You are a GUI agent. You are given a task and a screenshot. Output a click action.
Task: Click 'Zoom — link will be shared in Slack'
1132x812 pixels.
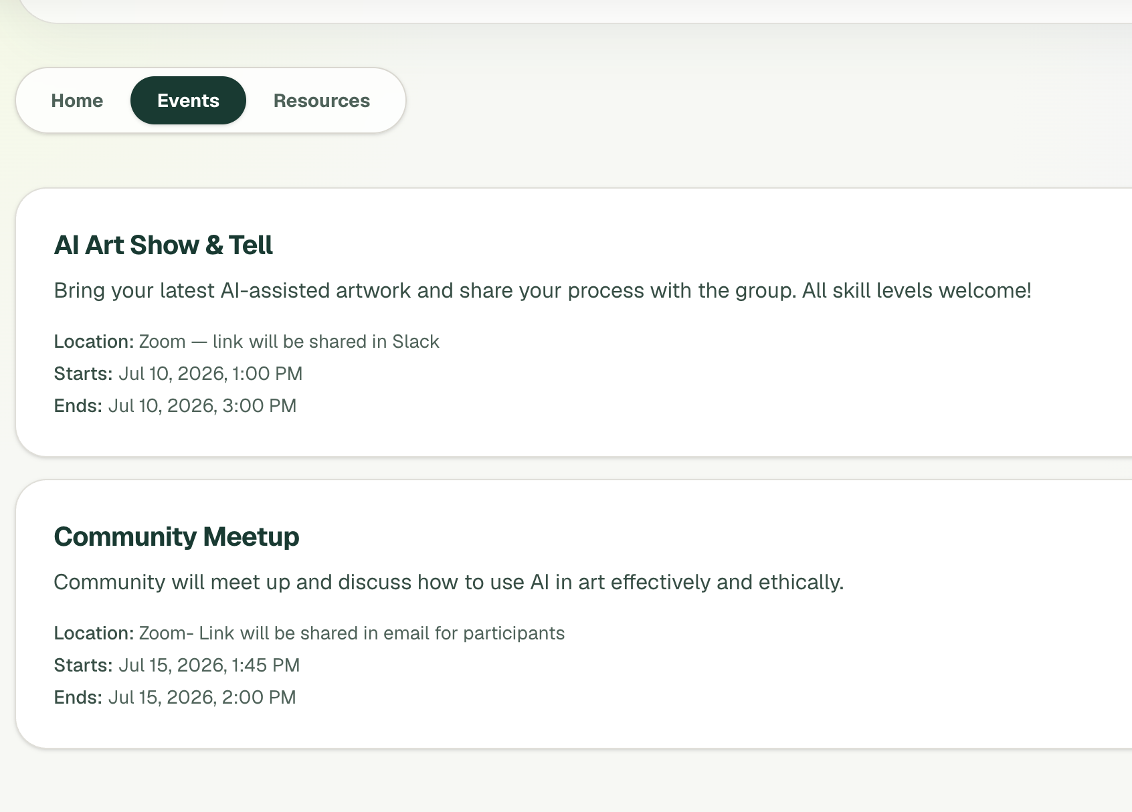pyautogui.click(x=289, y=342)
